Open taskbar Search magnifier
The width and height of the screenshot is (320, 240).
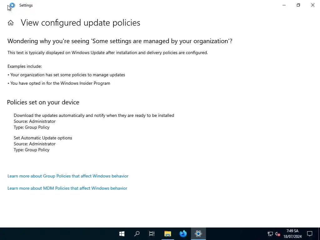click(137, 234)
